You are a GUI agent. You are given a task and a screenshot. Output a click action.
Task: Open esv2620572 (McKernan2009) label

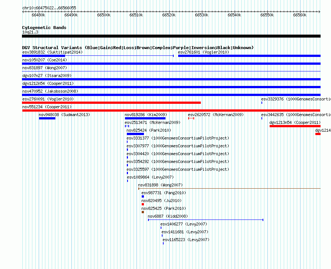point(216,115)
